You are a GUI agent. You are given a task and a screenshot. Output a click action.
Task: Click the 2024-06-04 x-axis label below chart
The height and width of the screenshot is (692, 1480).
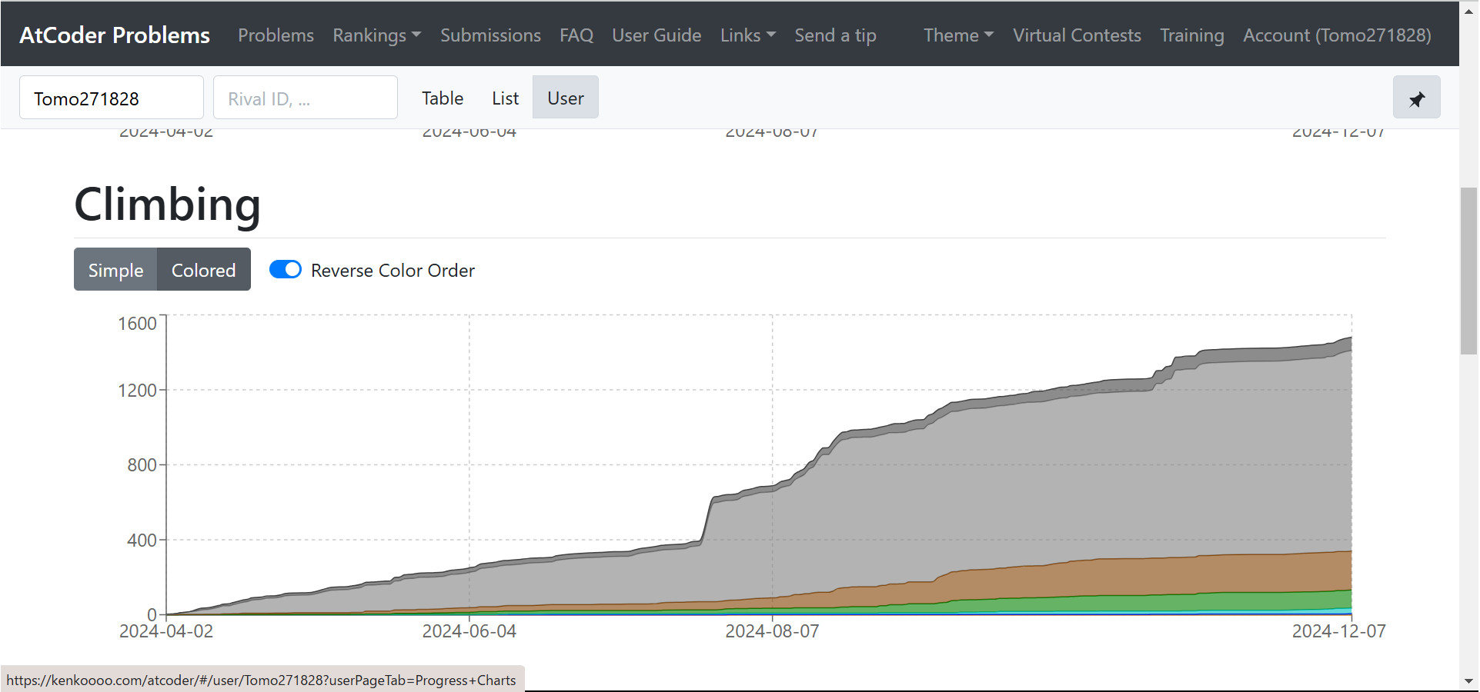(x=469, y=631)
